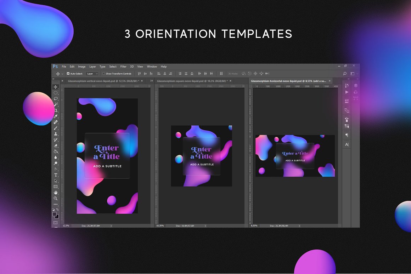Activate the Zoom tool
The width and height of the screenshot is (411, 274).
(x=56, y=199)
